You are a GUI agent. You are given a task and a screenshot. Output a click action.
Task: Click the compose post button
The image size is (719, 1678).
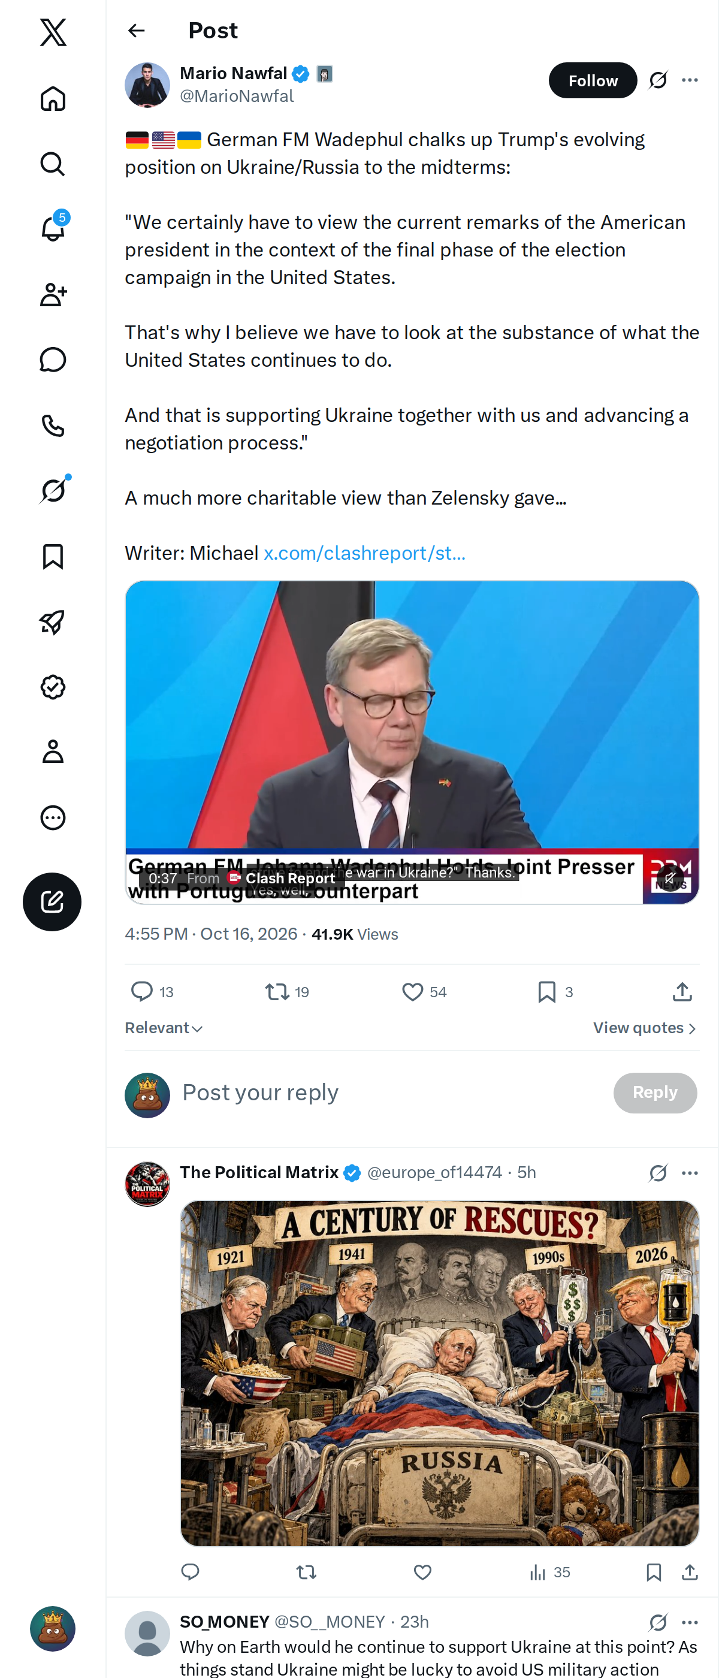pos(52,901)
